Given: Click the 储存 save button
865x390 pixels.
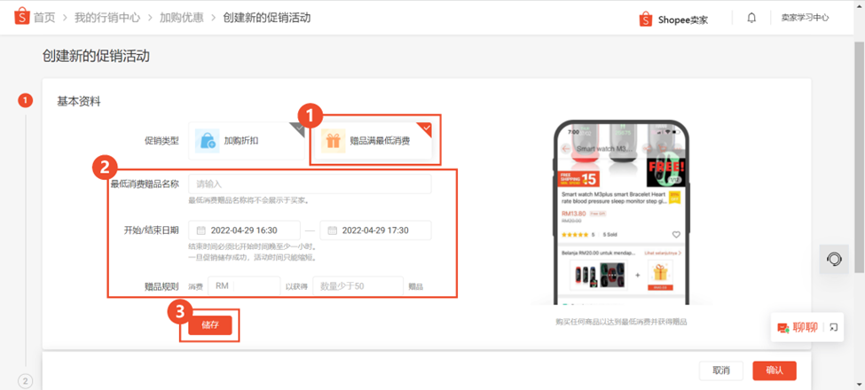Looking at the screenshot, I should [x=210, y=325].
